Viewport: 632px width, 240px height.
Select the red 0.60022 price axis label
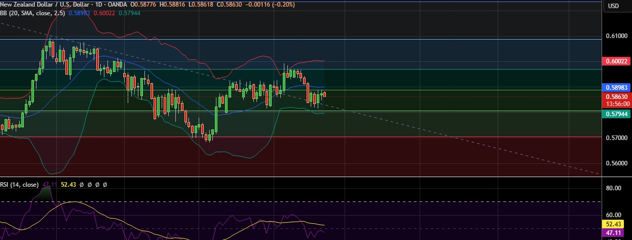[616, 61]
